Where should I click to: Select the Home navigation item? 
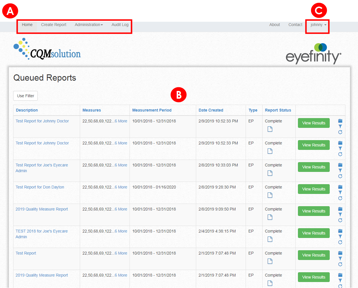pyautogui.click(x=27, y=25)
